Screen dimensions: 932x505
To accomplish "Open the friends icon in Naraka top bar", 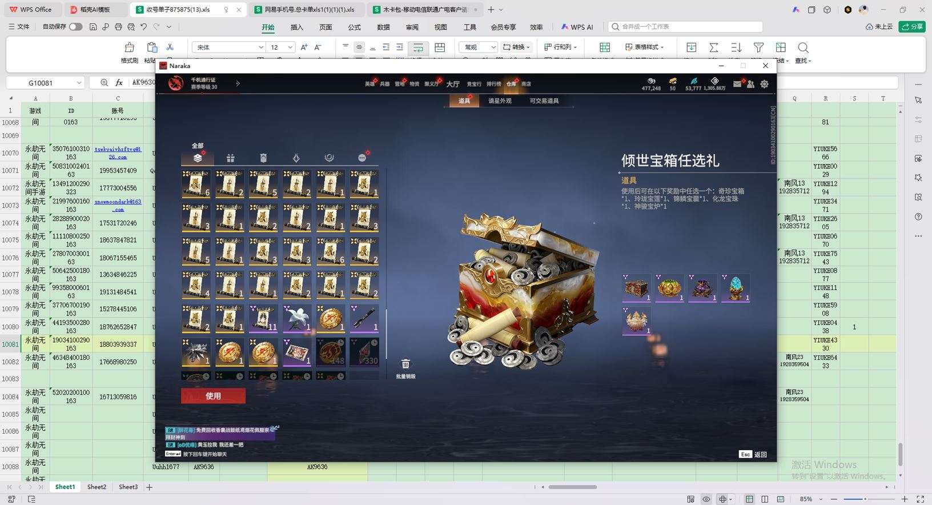I will pos(750,84).
